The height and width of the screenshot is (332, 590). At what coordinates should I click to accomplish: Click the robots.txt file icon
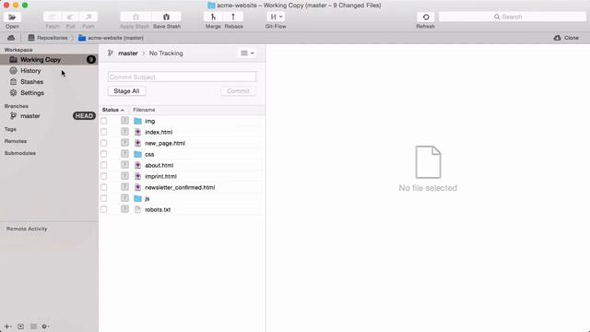[x=137, y=209]
